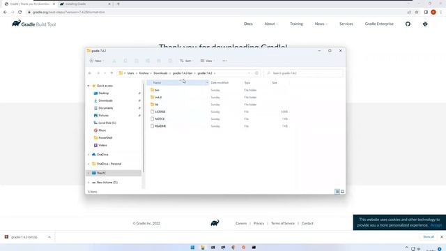Open Pictures in Quick access sidebar
This screenshot has width=446, height=251.
pyautogui.click(x=104, y=115)
